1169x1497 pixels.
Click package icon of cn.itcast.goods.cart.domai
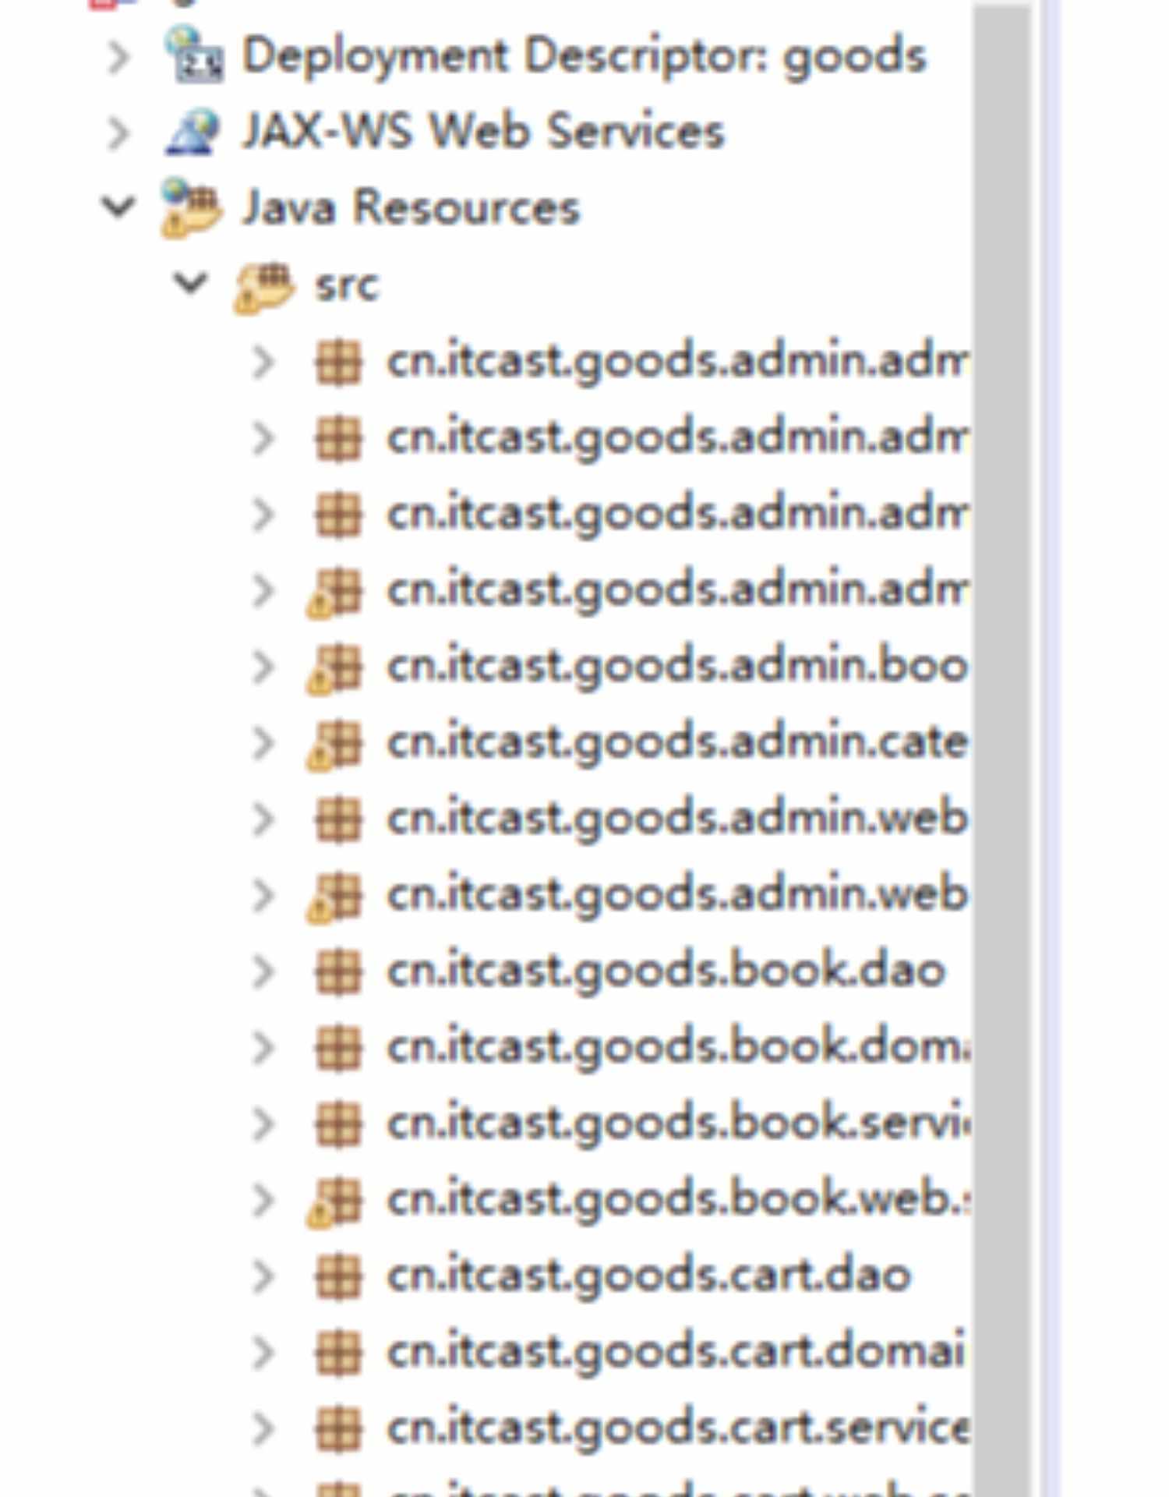[339, 1353]
